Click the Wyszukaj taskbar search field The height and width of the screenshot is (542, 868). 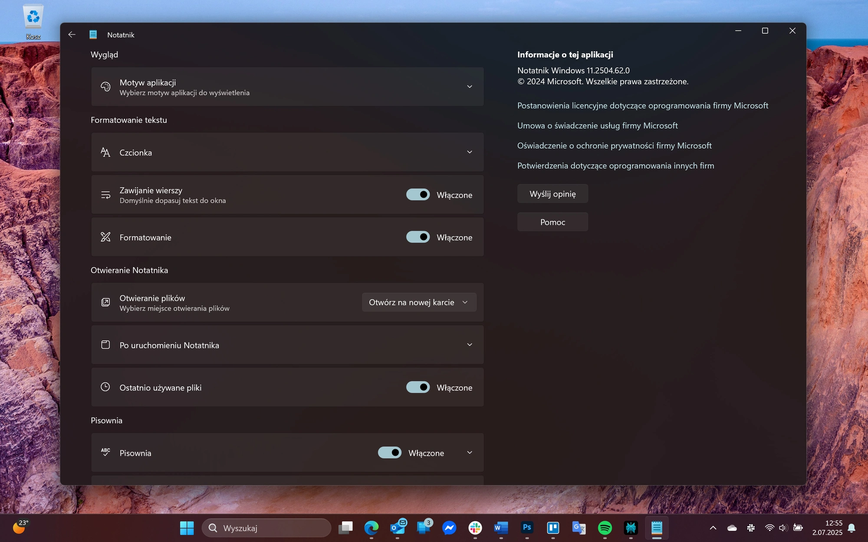coord(266,528)
